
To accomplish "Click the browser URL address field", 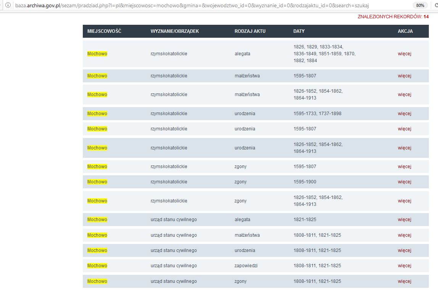I will tap(212, 5).
